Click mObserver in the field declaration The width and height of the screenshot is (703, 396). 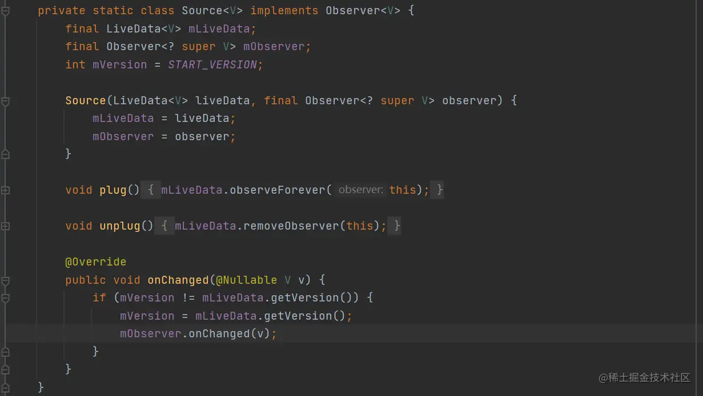(274, 47)
